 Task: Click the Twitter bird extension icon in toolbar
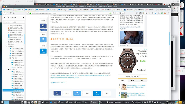point(156,13)
